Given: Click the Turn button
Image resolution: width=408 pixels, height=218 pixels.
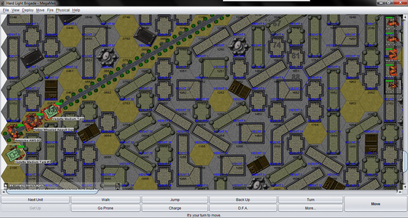Looking at the screenshot, I should [310, 200].
